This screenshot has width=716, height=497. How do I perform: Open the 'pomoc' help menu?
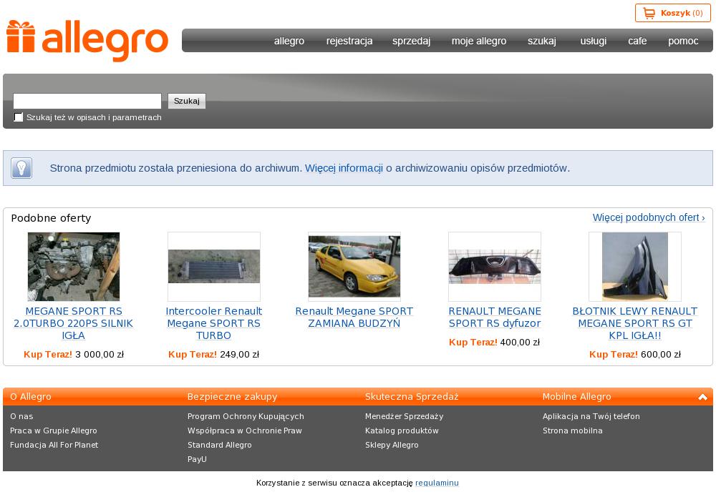[x=683, y=41]
